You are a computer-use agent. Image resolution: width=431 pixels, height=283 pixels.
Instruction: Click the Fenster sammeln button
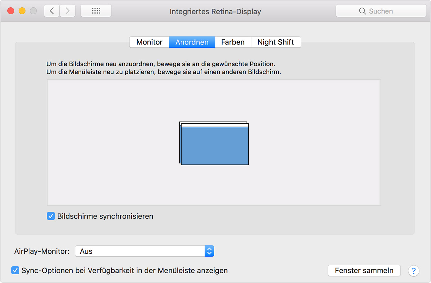(364, 271)
